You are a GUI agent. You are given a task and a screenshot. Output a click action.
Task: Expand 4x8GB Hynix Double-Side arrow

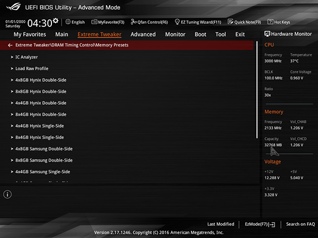pos(12,80)
